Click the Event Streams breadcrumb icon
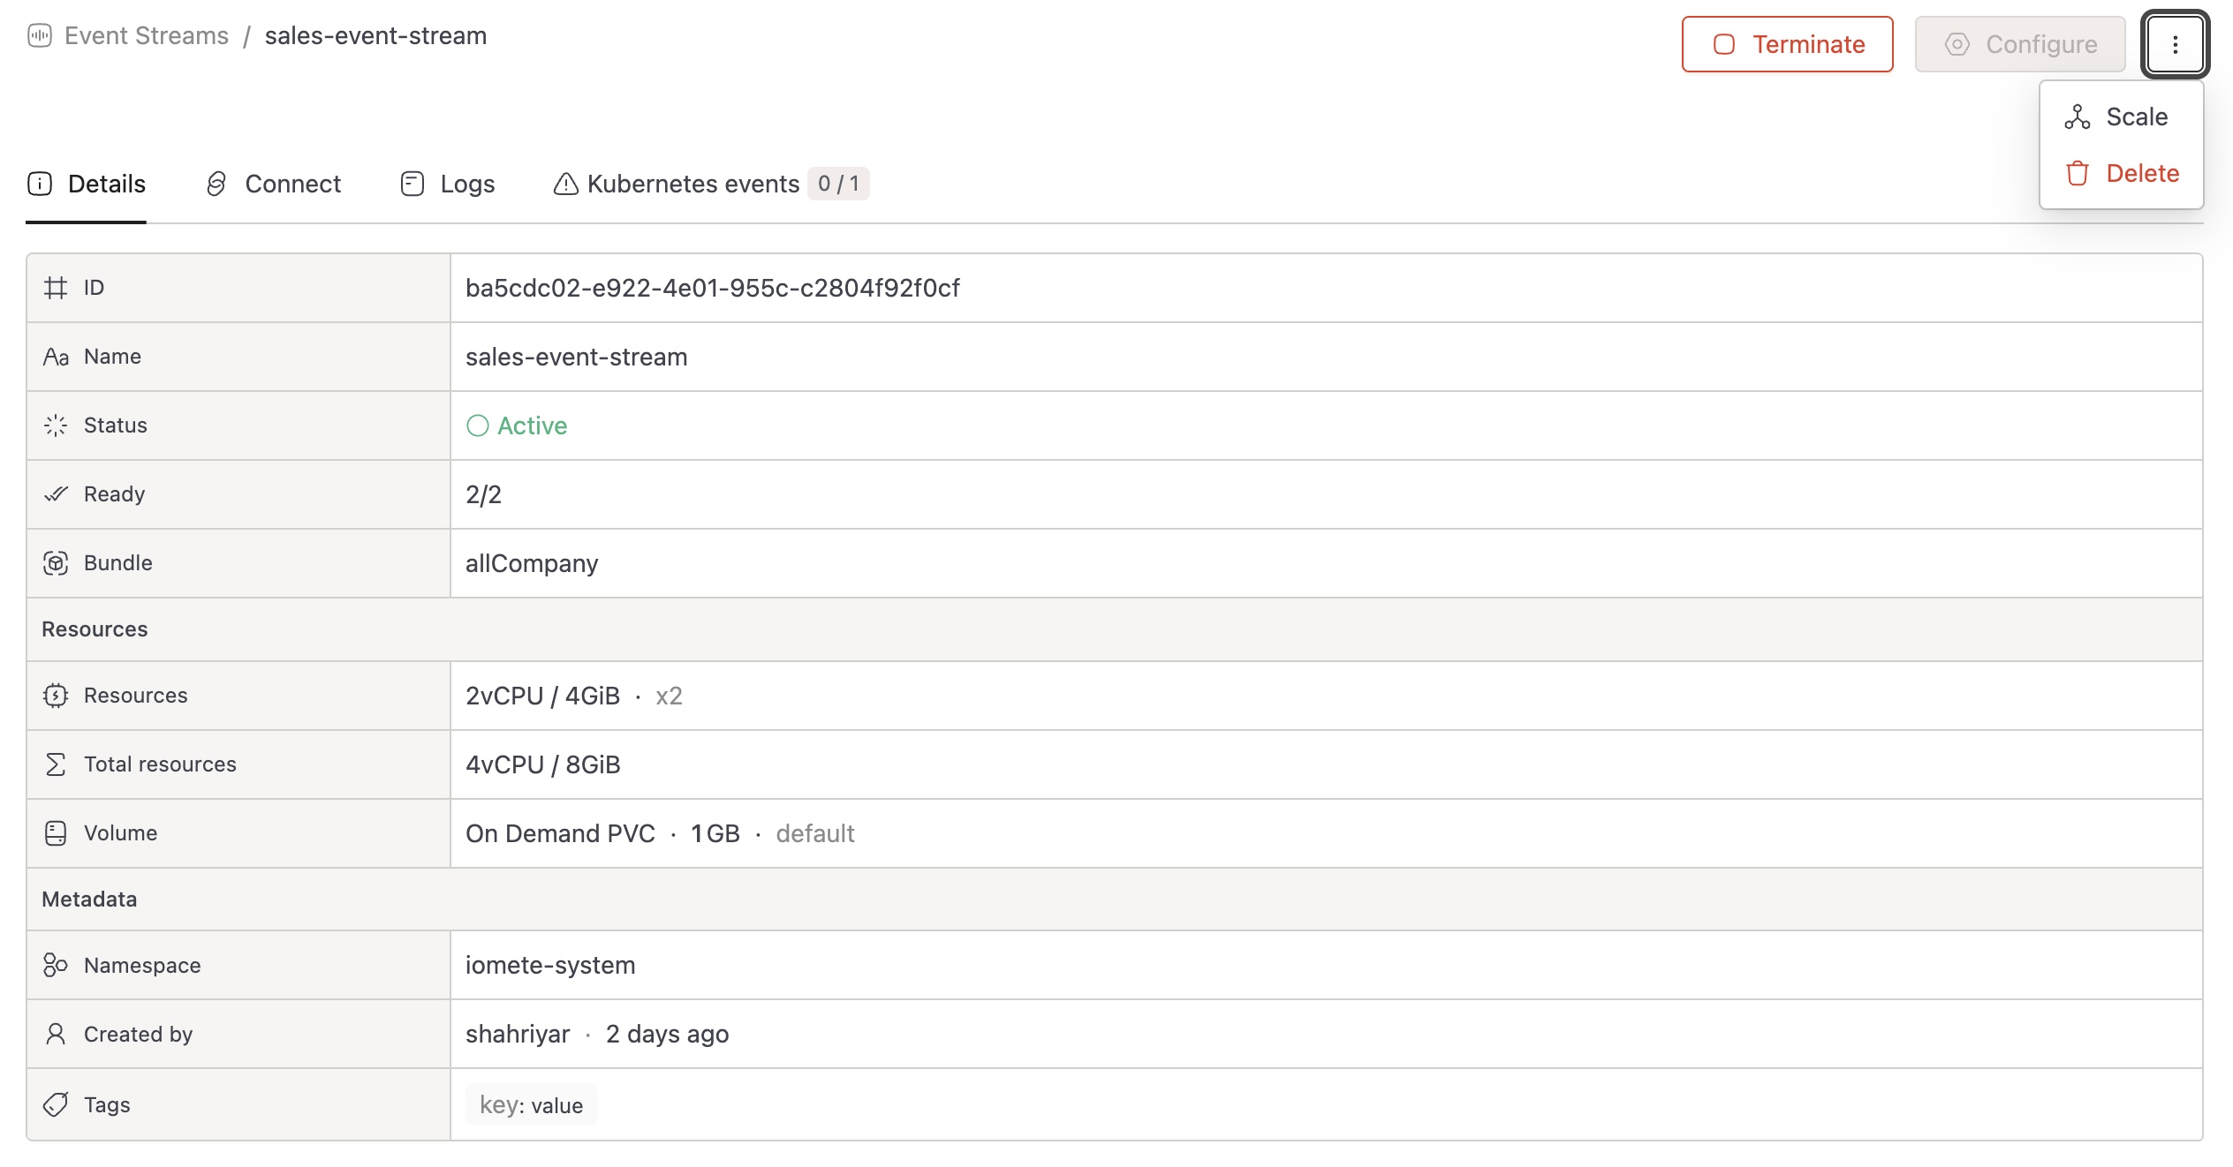 tap(40, 35)
